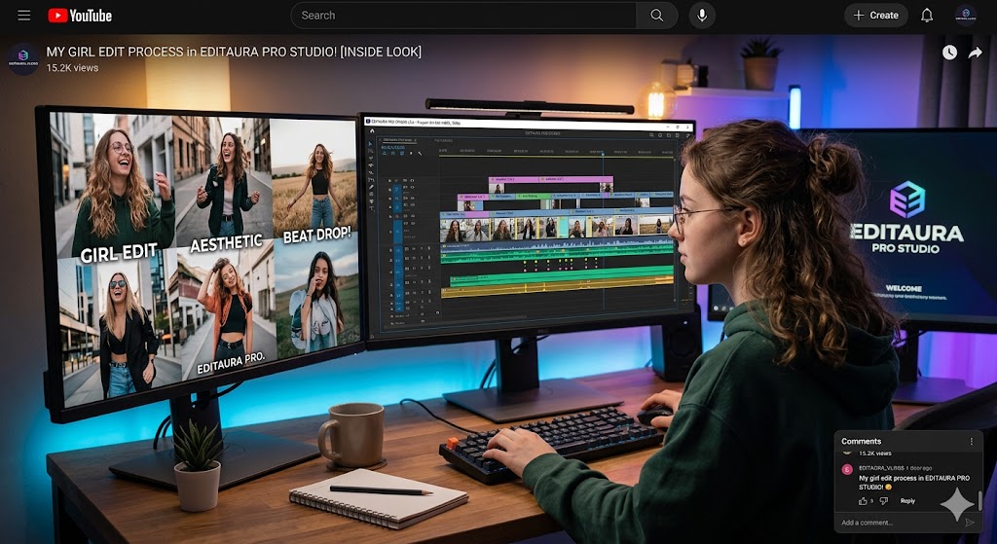997x544 pixels.
Task: Click the editor's top-right search icon
Action: pos(651,134)
